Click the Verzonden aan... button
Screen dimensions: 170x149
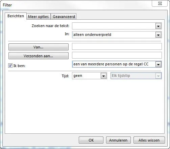click(39, 56)
